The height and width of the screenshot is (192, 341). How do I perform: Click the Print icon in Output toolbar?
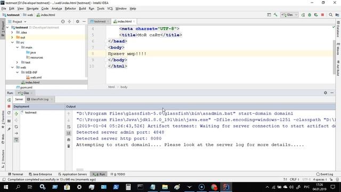(69, 140)
